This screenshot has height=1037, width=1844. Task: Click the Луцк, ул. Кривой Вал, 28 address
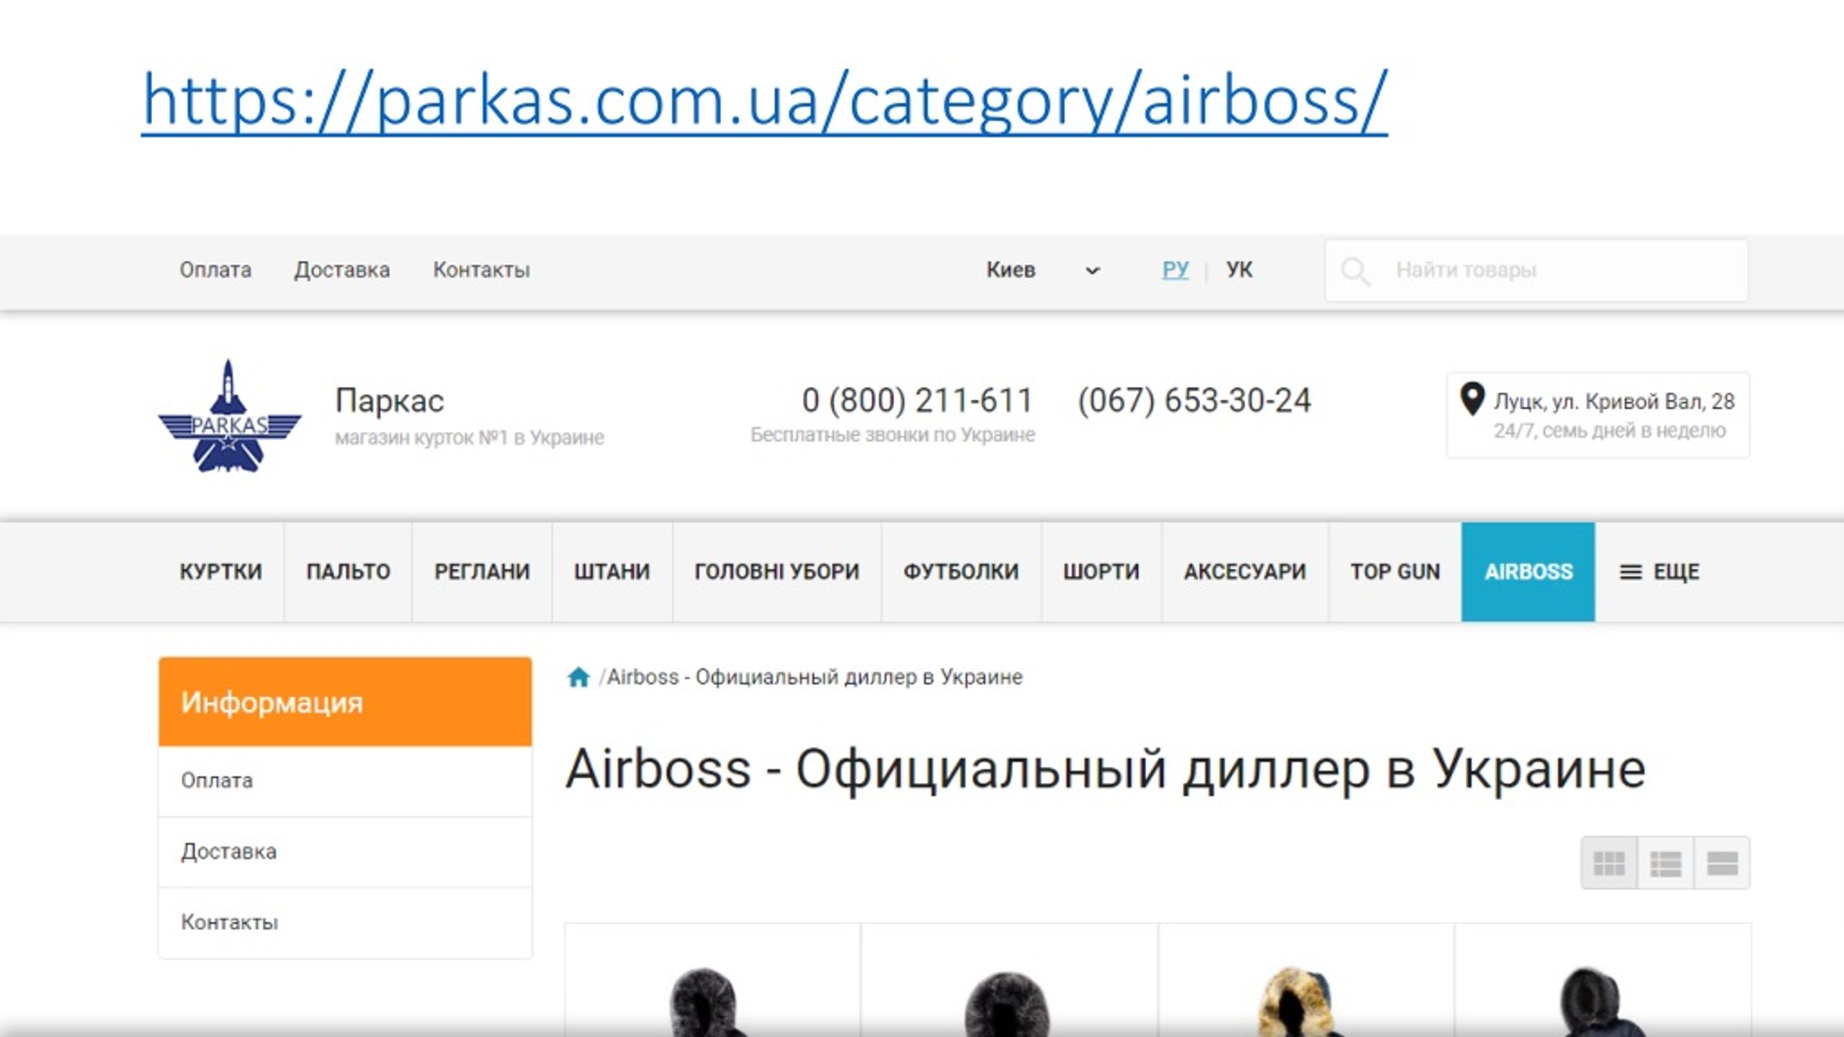tap(1614, 401)
